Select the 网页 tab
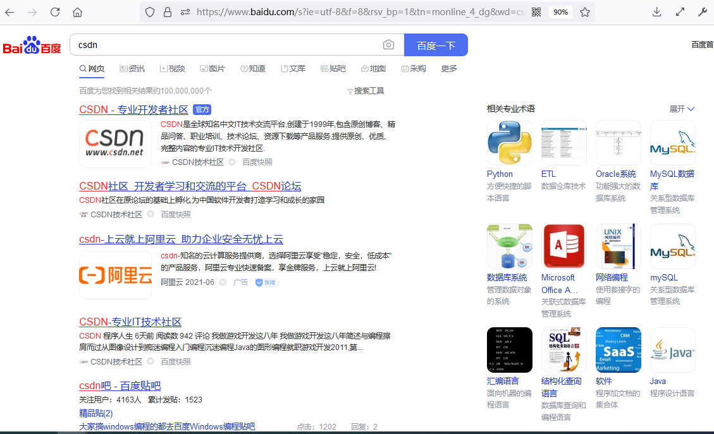 pos(92,69)
